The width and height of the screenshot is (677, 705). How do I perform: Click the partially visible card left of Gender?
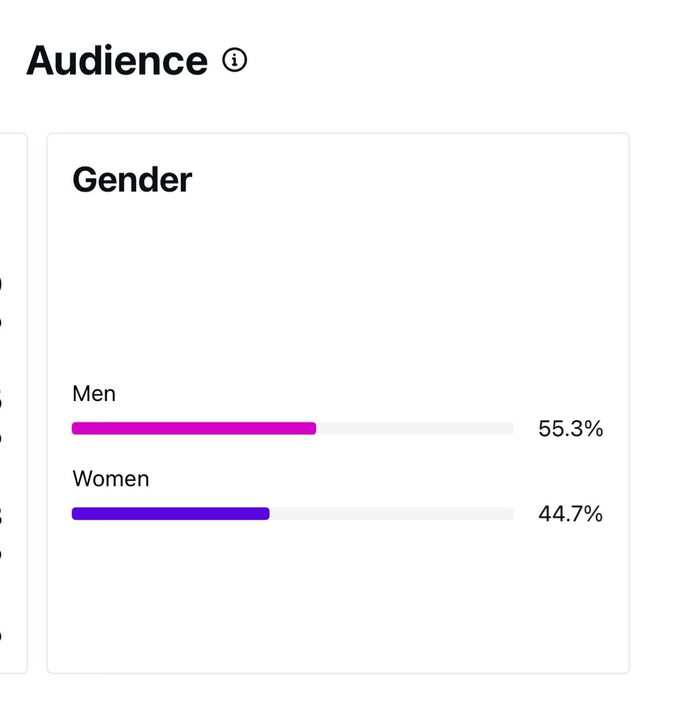[13, 402]
